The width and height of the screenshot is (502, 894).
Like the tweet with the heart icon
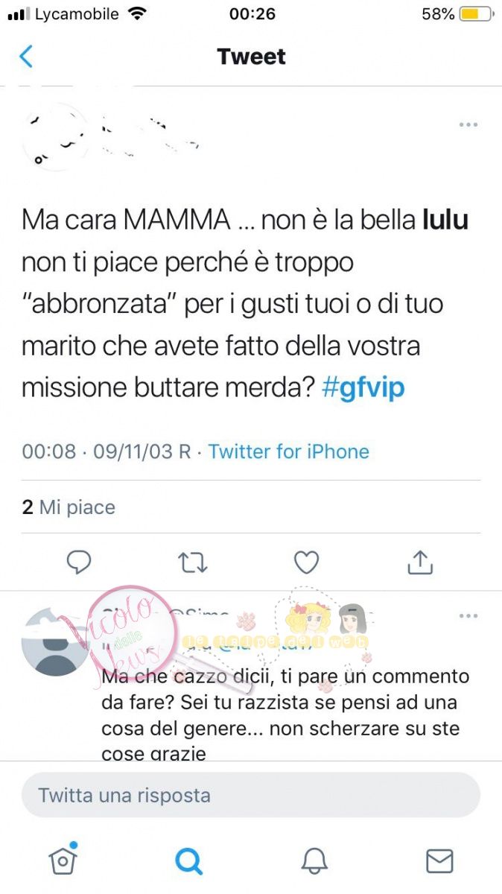pos(307,562)
